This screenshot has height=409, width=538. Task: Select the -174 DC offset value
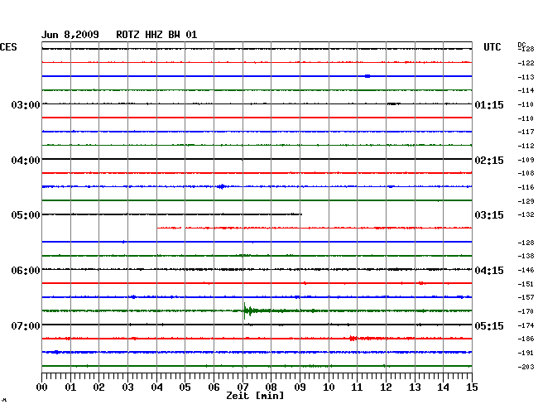pyautogui.click(x=526, y=325)
